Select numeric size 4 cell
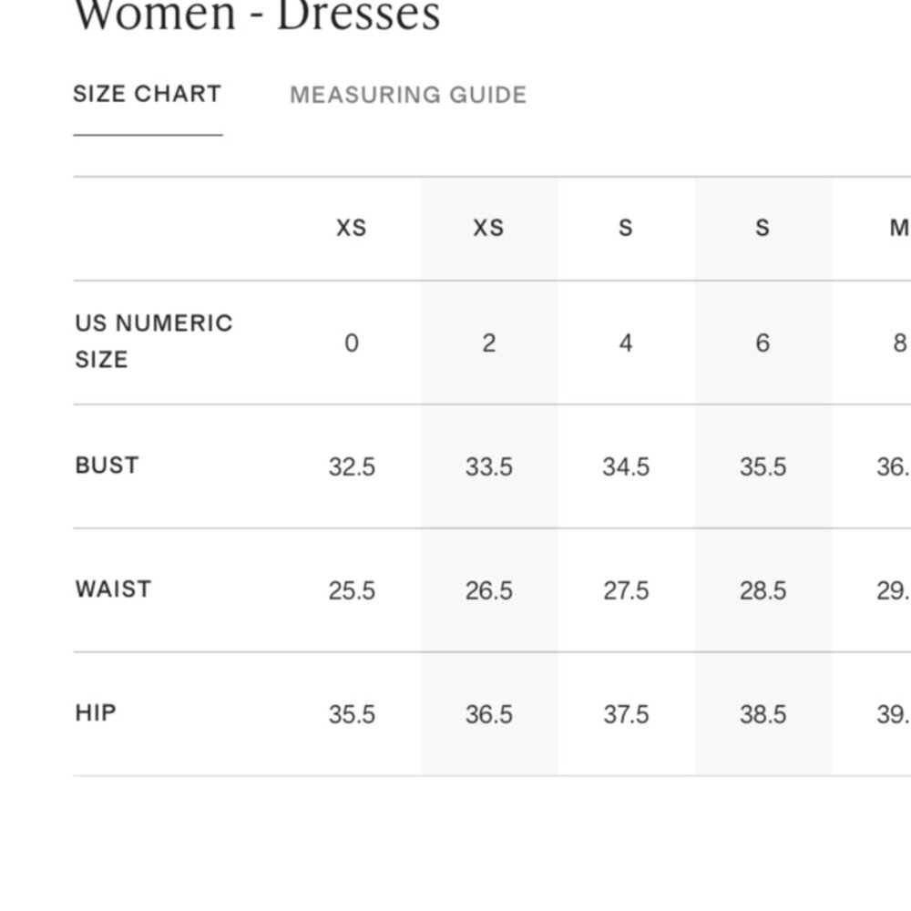 (626, 343)
